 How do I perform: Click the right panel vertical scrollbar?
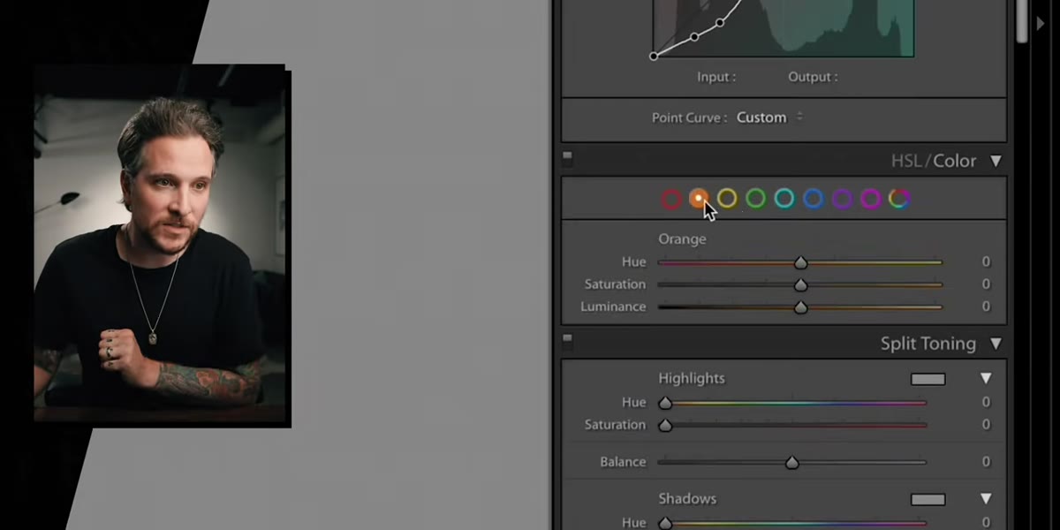tap(1022, 21)
